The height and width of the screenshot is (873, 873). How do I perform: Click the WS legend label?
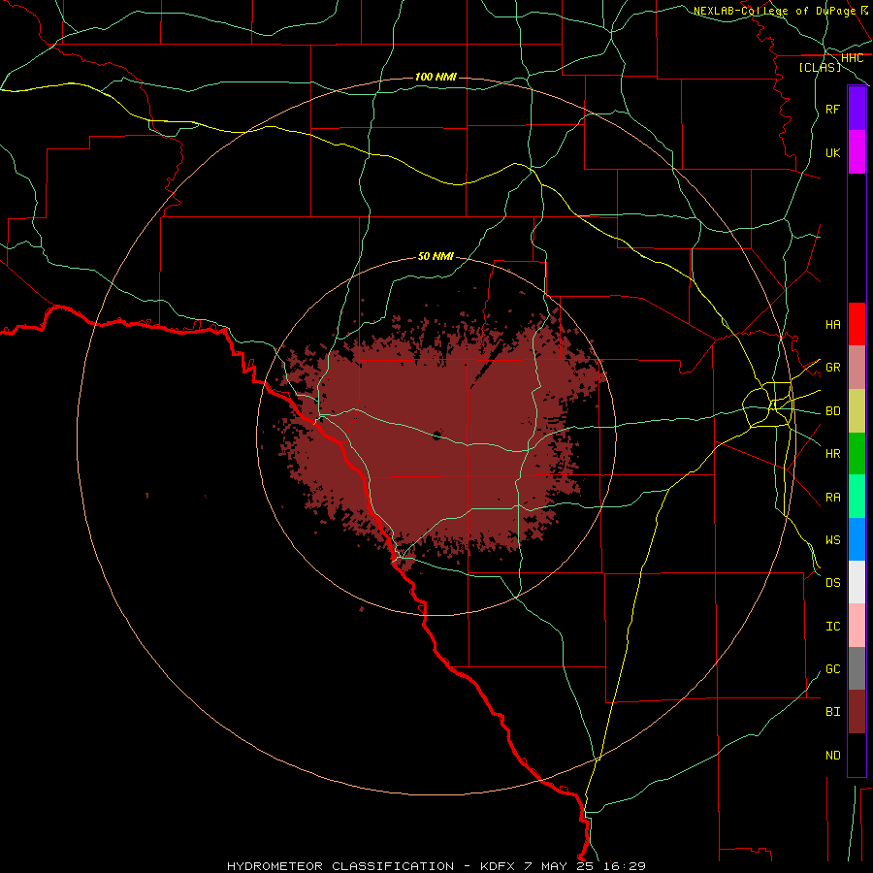coord(832,539)
